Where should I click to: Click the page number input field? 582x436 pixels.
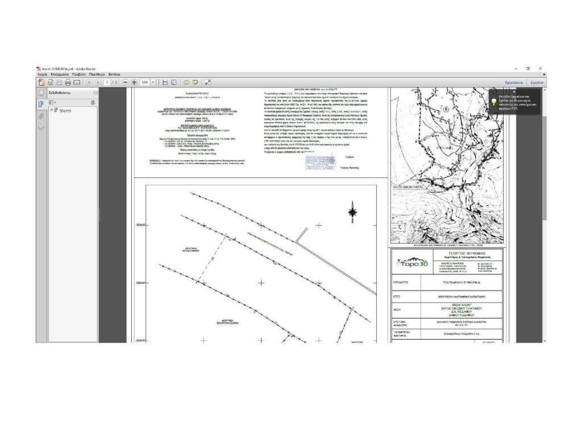click(106, 82)
